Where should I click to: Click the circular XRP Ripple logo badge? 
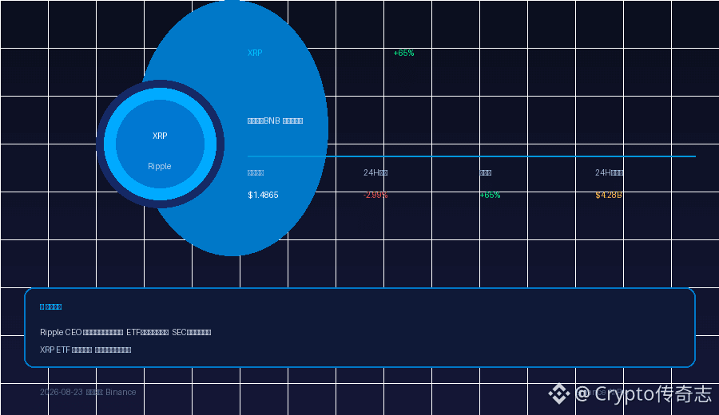[160, 144]
